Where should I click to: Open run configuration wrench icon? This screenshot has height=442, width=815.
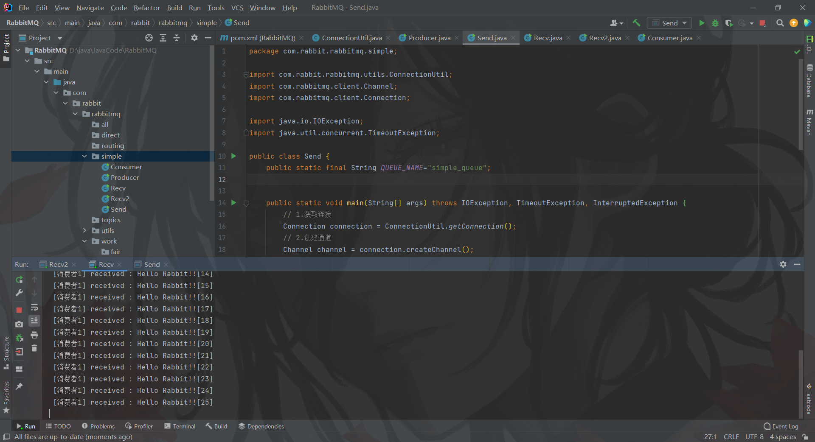[19, 293]
